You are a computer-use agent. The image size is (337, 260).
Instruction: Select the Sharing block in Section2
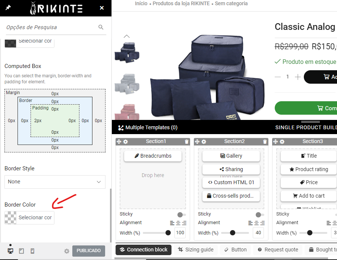tap(231, 169)
